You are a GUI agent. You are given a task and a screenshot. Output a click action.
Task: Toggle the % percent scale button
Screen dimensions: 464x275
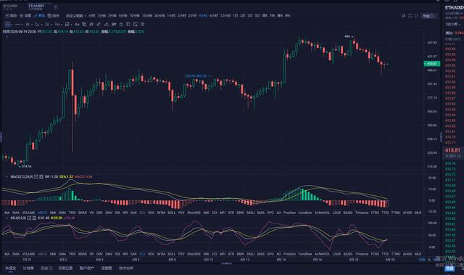429,260
